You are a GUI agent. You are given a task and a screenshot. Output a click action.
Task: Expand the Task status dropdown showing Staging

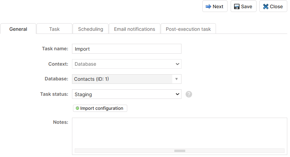pyautogui.click(x=127, y=94)
